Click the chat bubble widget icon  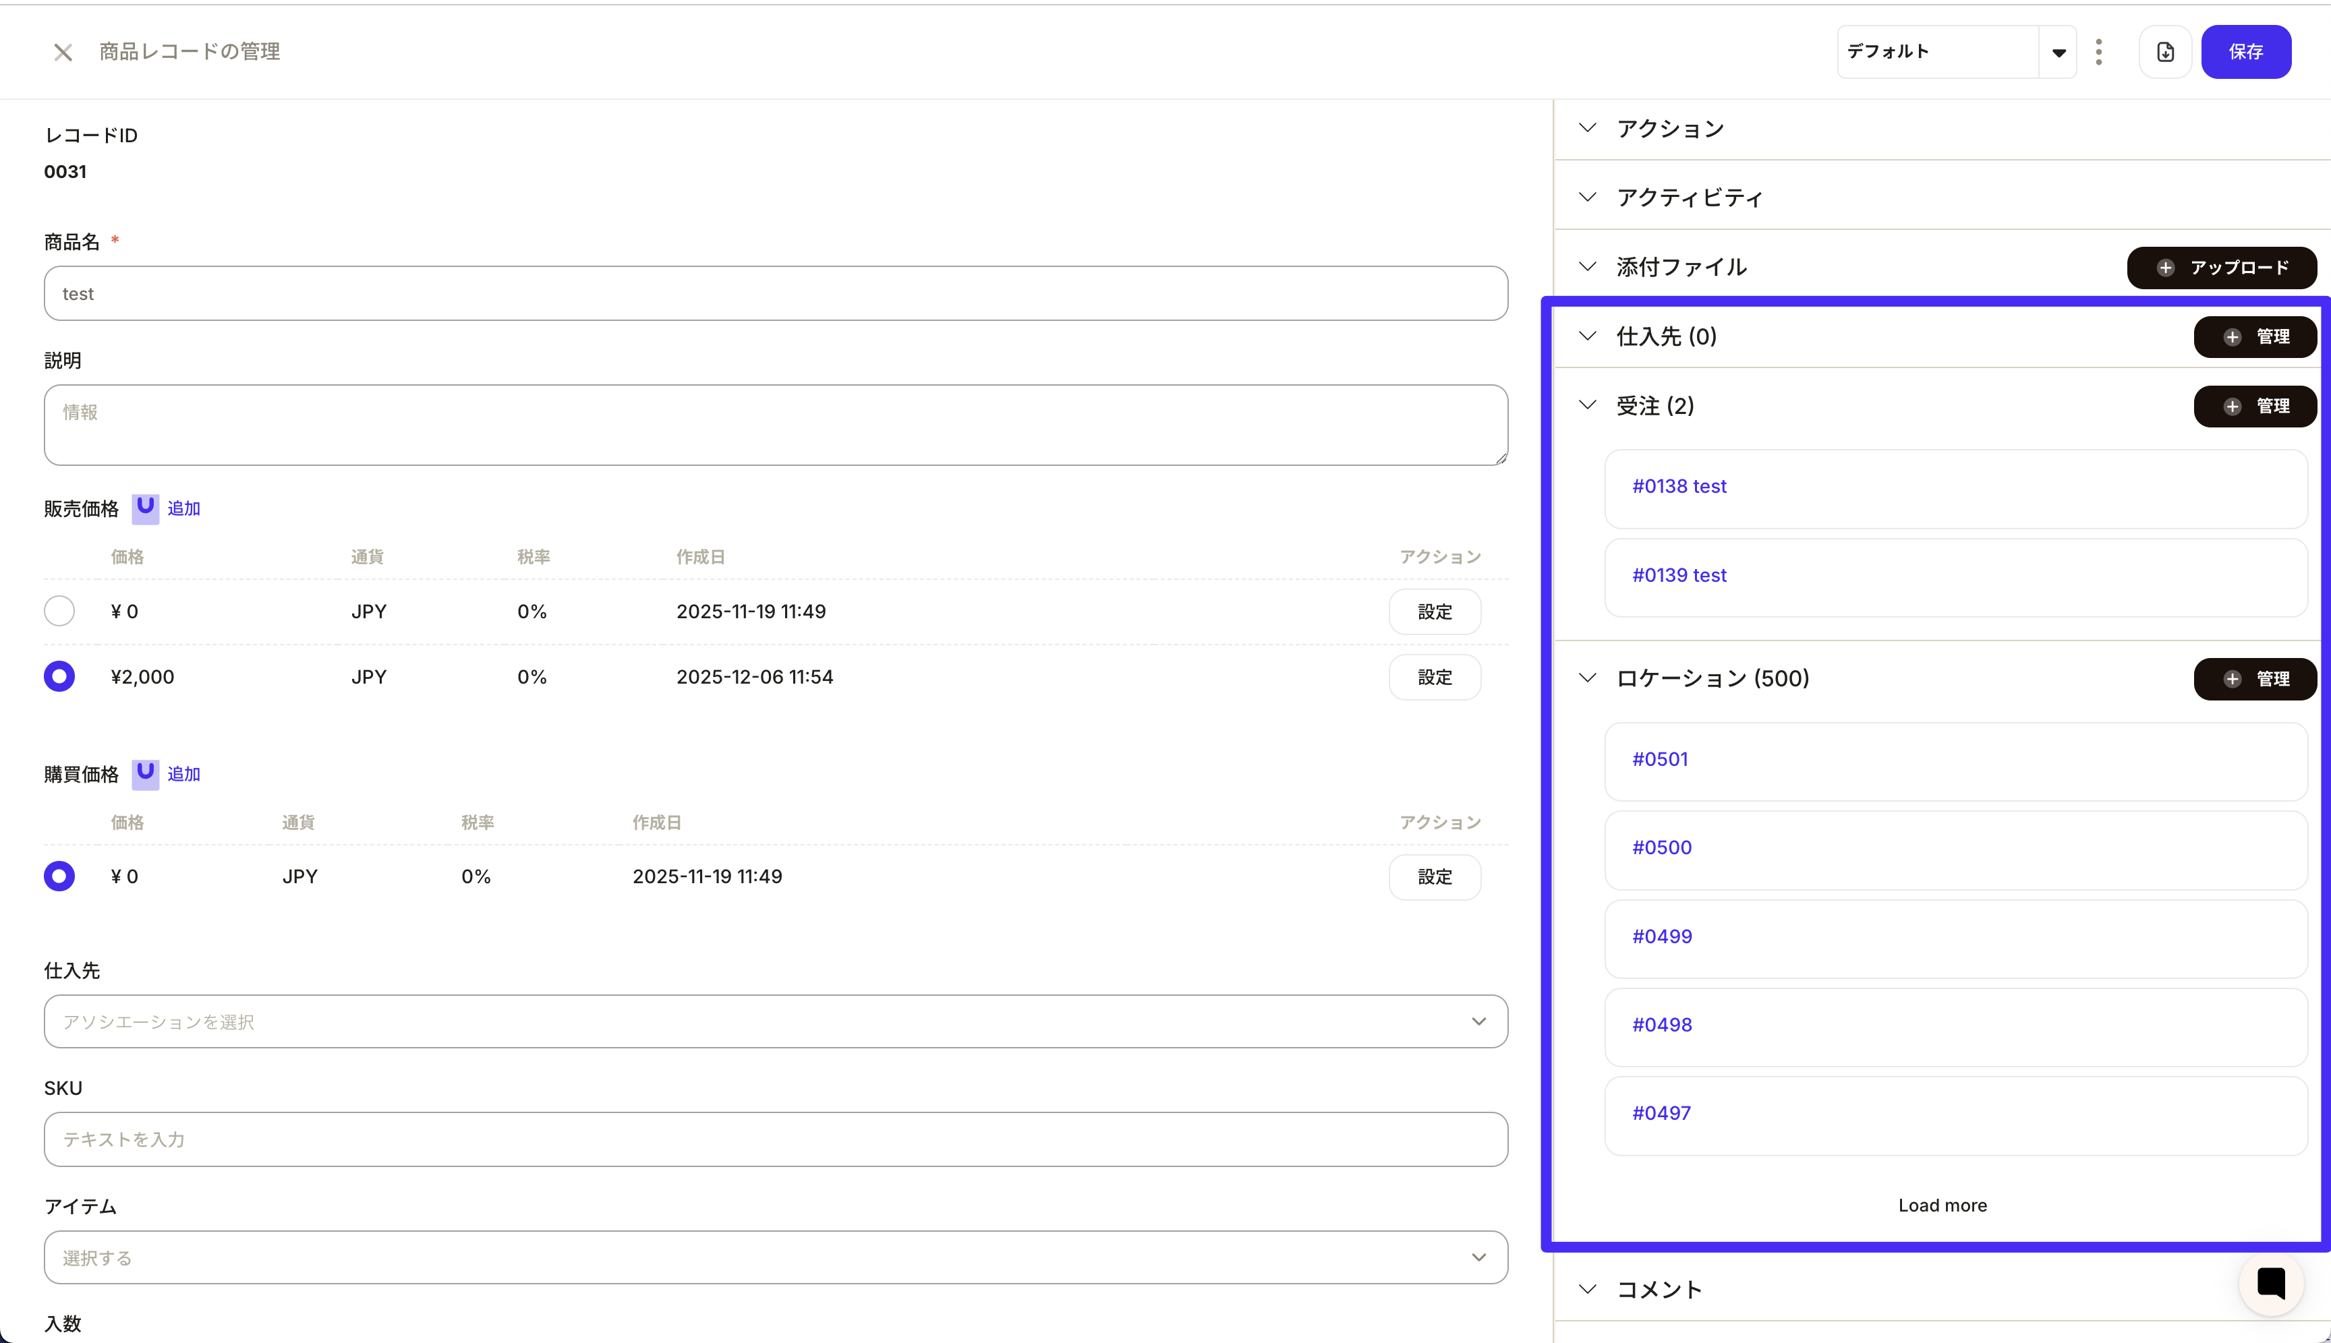pyautogui.click(x=2270, y=1283)
